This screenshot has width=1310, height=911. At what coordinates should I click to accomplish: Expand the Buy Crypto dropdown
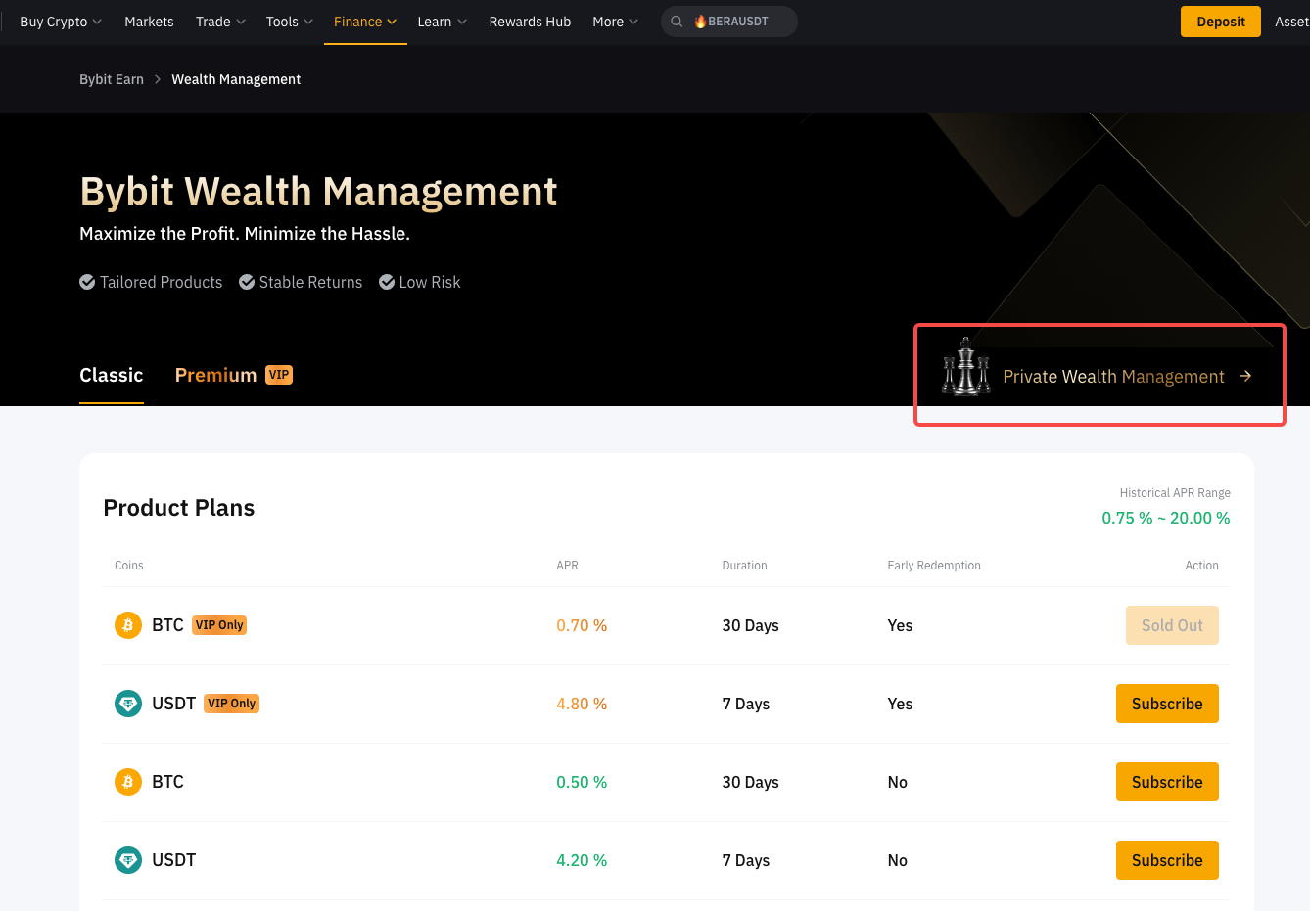tap(61, 22)
